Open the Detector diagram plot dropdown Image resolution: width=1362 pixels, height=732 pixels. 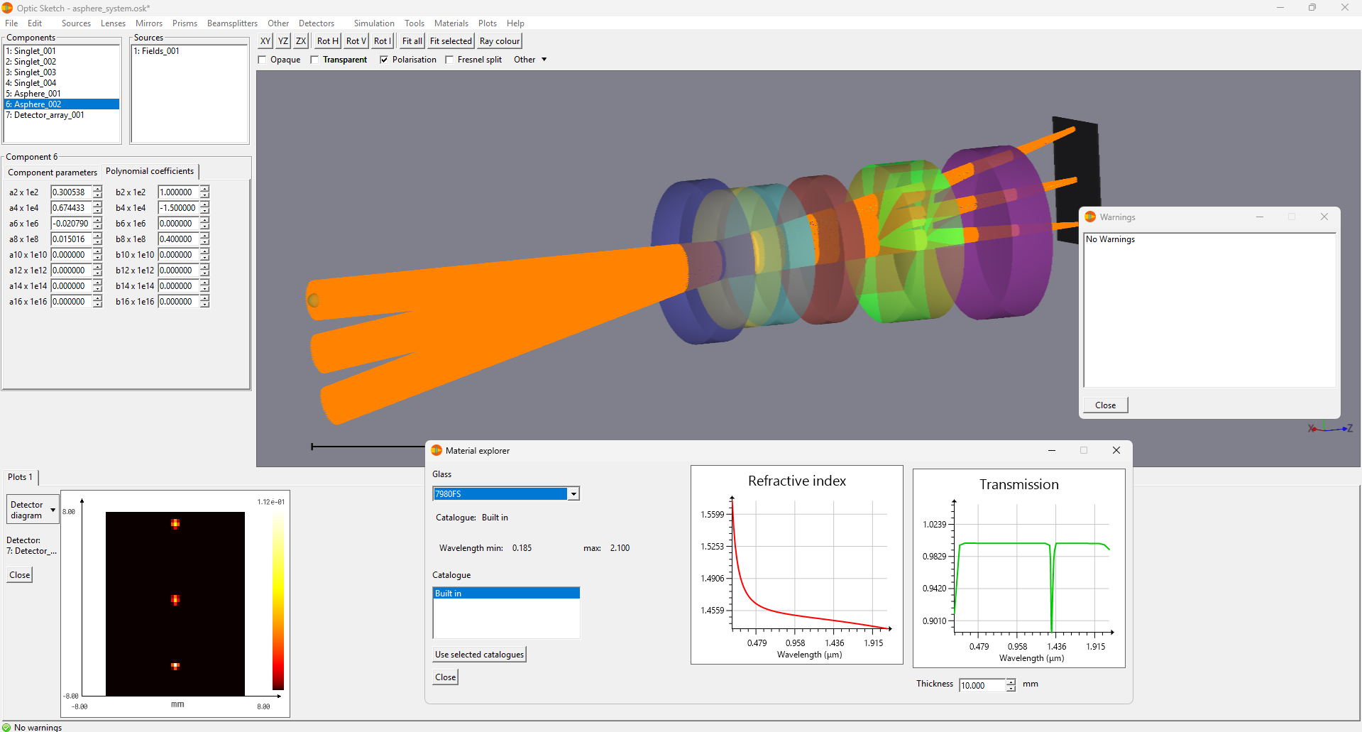click(33, 510)
